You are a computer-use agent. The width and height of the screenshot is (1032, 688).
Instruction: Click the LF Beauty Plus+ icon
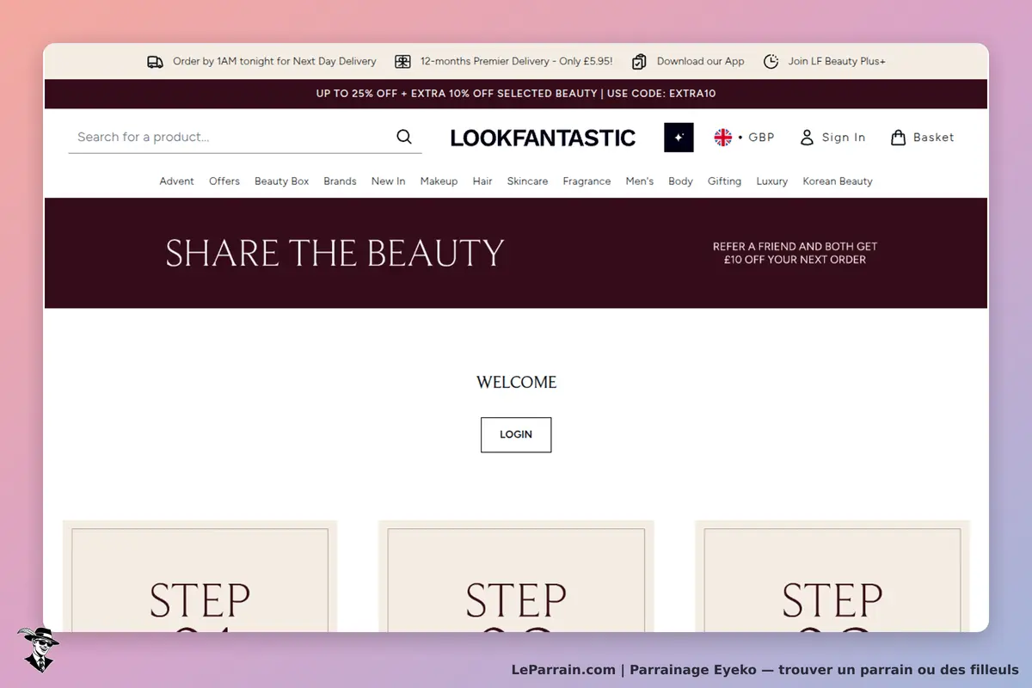click(771, 62)
